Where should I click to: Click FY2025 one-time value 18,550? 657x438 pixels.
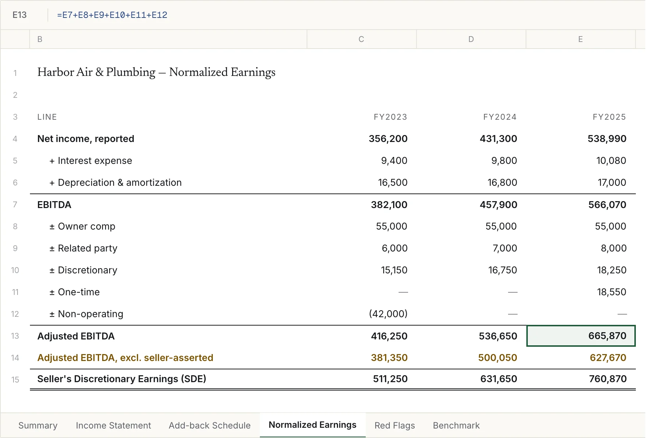[612, 292]
